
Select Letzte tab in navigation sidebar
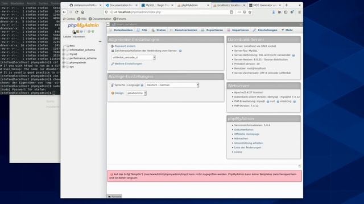pyautogui.click(x=67, y=37)
